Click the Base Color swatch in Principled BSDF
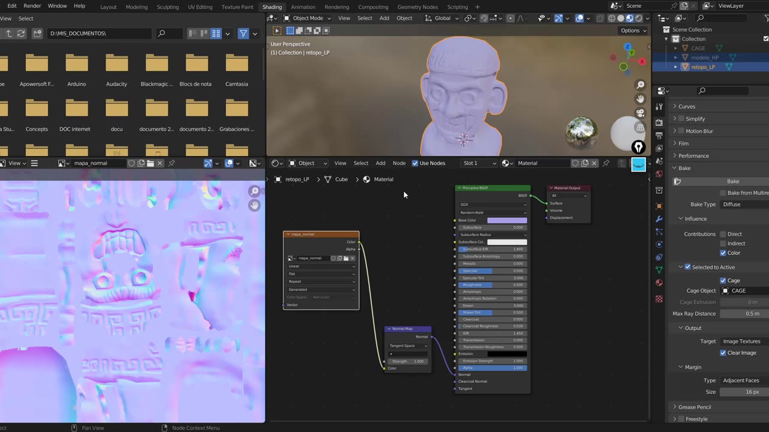The width and height of the screenshot is (769, 432). coord(506,220)
